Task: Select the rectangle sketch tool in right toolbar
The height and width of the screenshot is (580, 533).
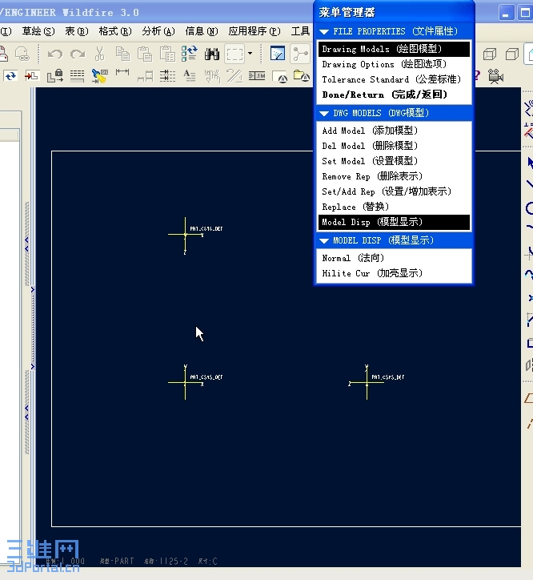Action: click(x=530, y=343)
